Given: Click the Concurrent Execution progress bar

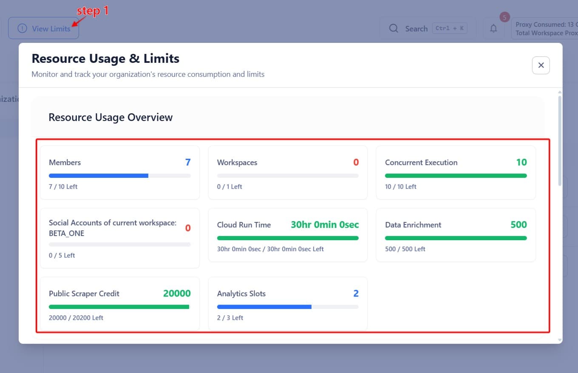Looking at the screenshot, I should 456,176.
